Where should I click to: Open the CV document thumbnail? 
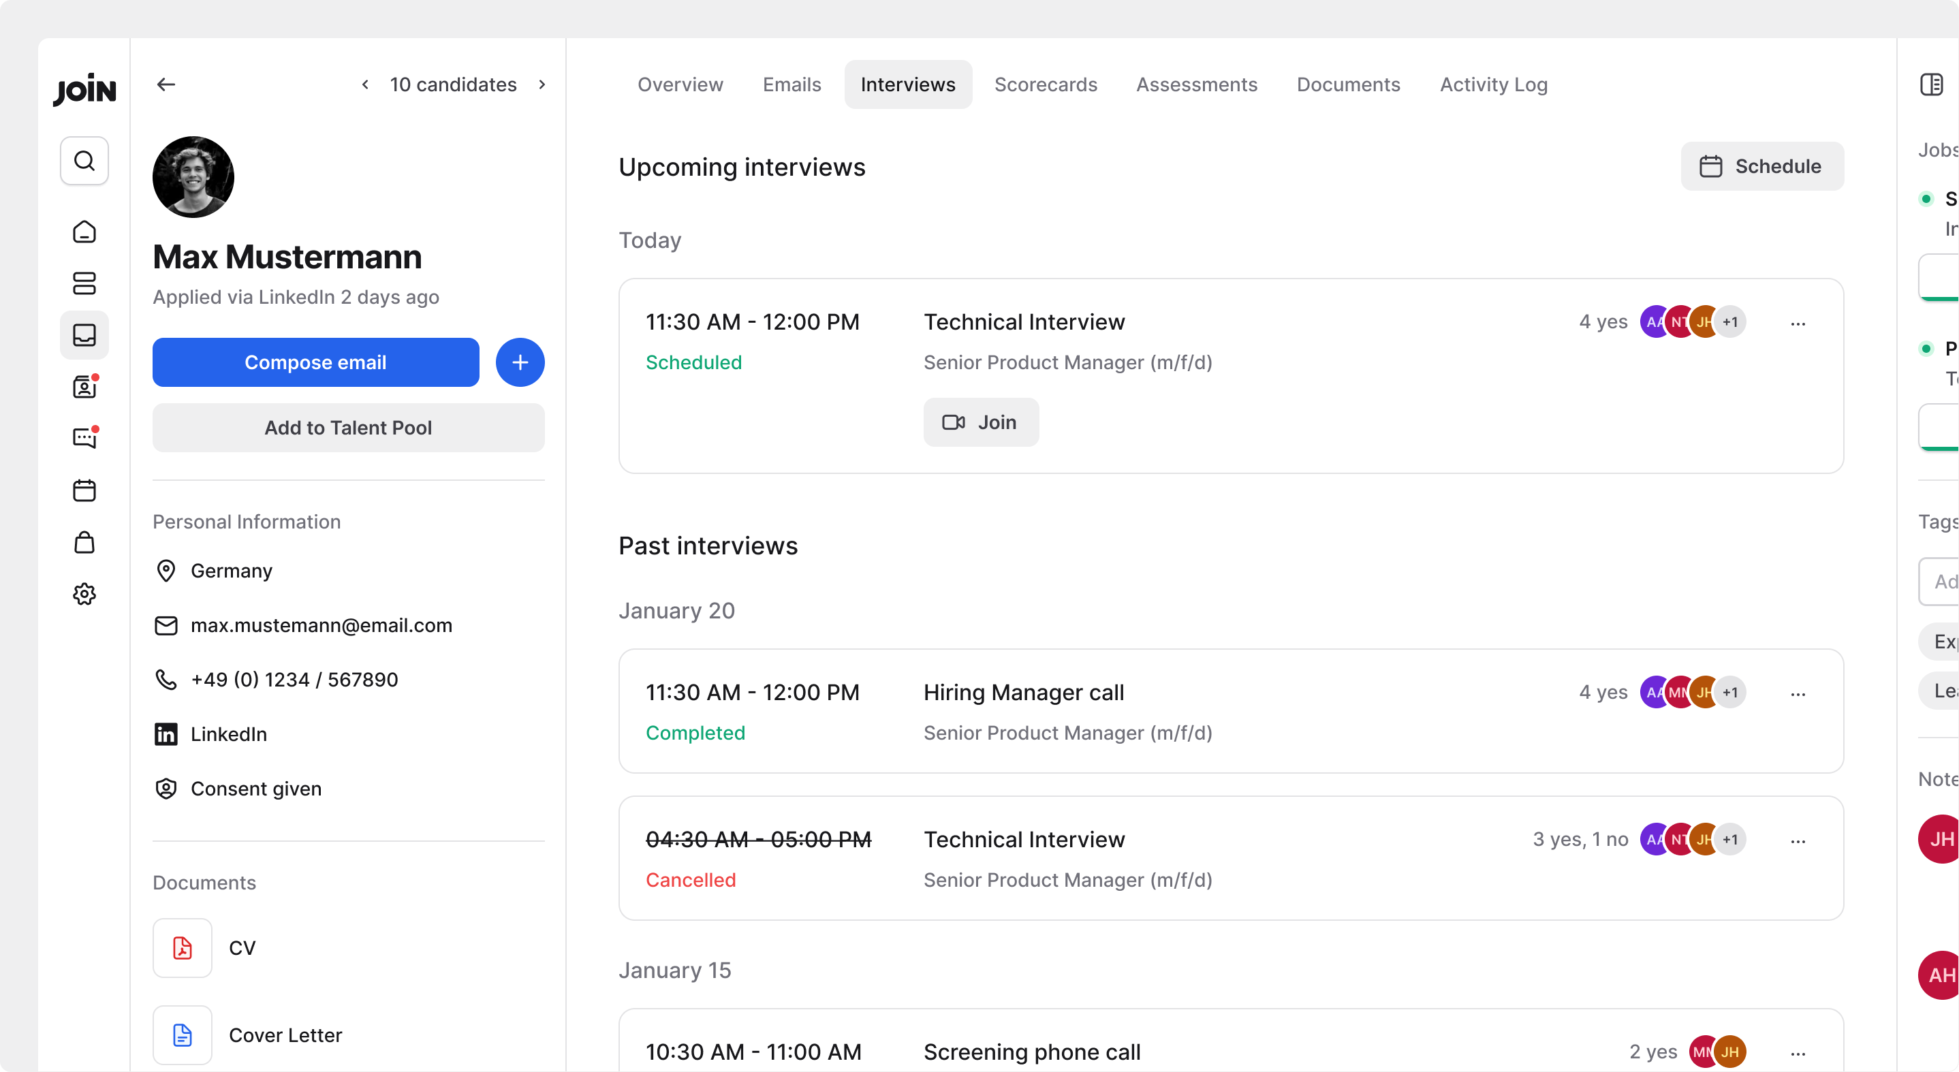pos(183,948)
